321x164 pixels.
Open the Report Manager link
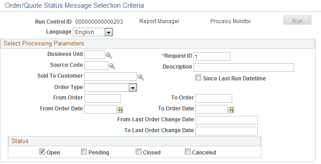point(159,21)
